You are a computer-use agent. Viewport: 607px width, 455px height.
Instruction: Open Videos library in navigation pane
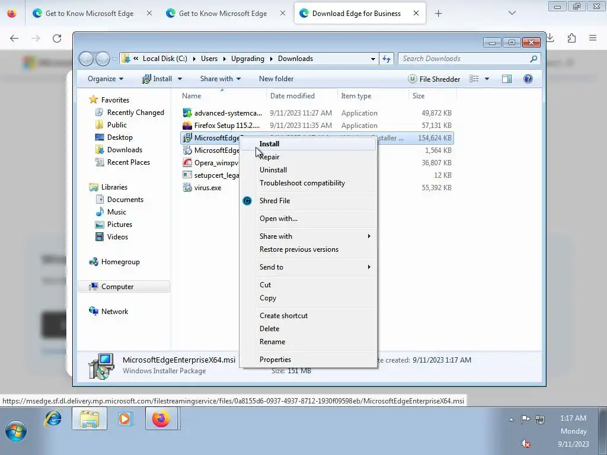pyautogui.click(x=117, y=237)
